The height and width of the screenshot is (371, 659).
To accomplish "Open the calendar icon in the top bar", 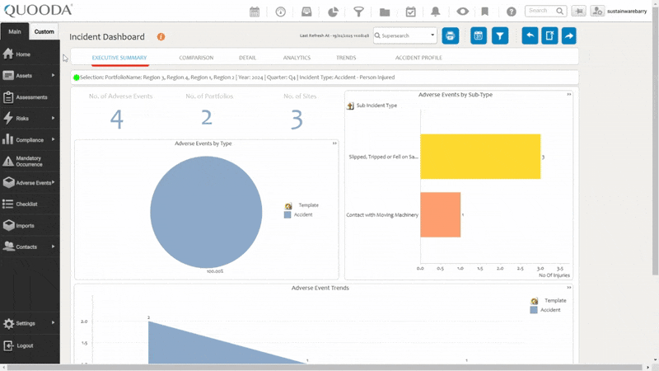I will pyautogui.click(x=255, y=12).
